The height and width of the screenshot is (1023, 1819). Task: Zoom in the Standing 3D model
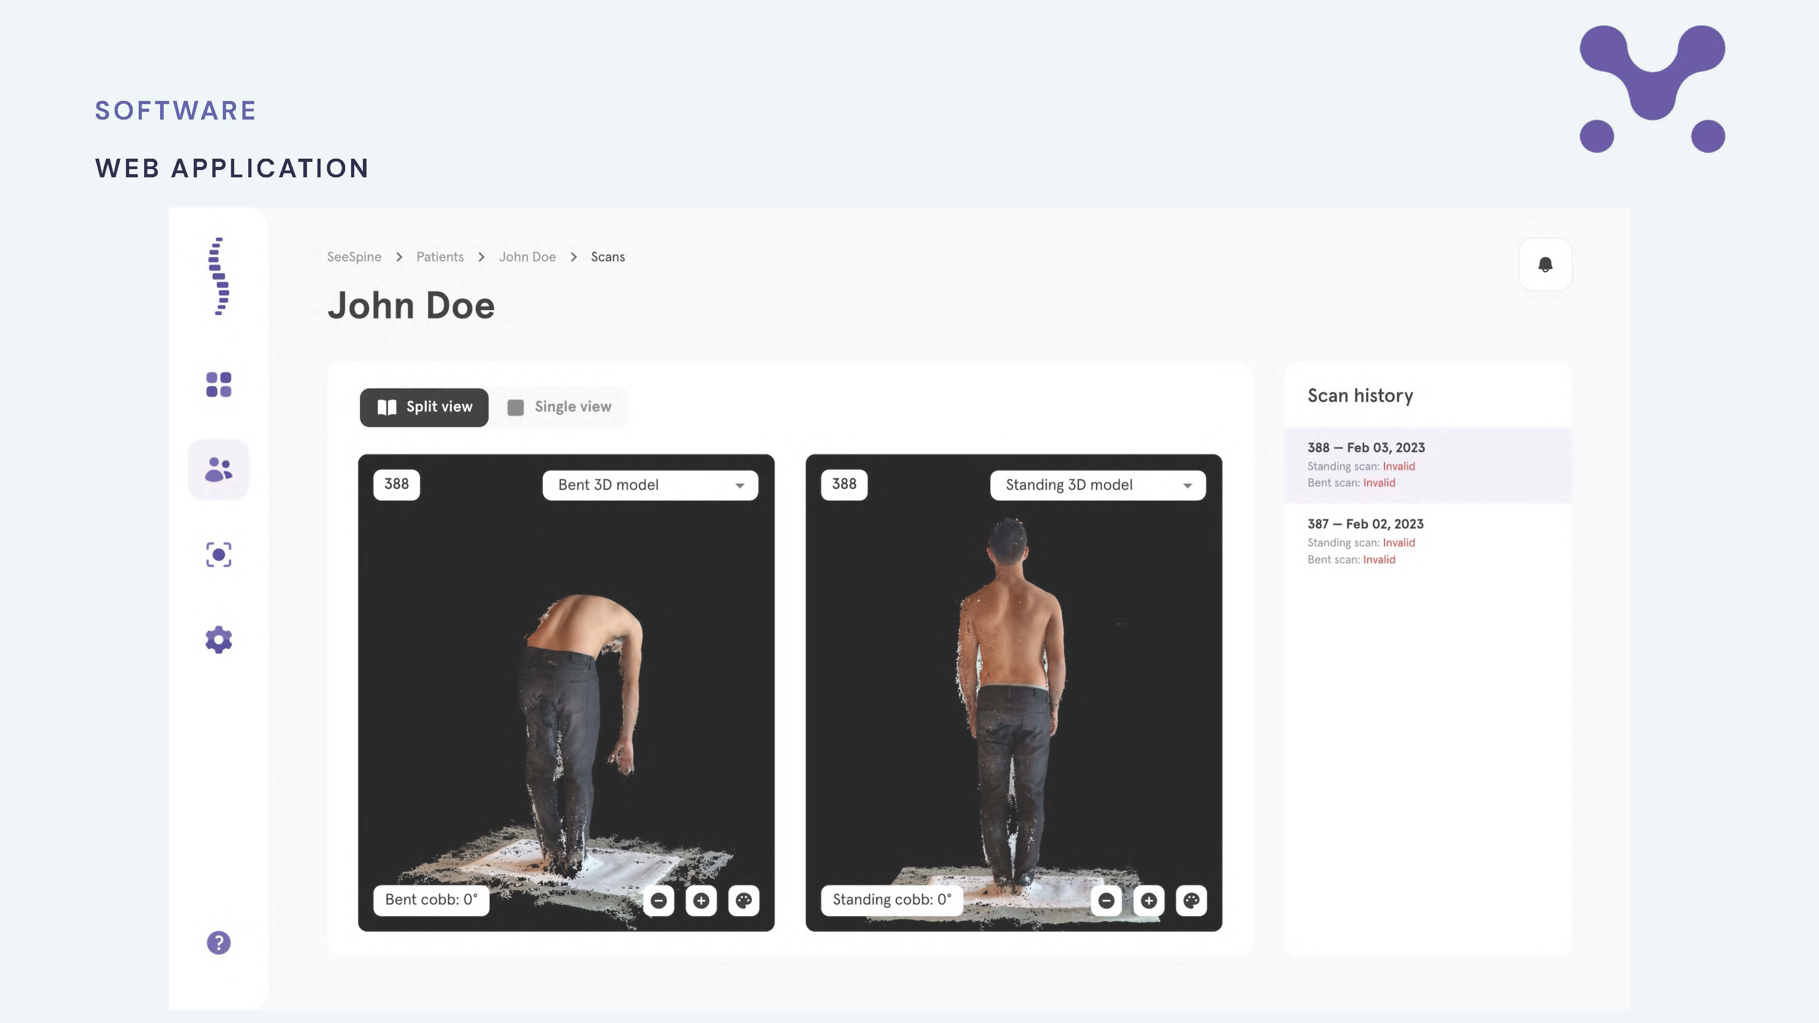coord(1148,900)
